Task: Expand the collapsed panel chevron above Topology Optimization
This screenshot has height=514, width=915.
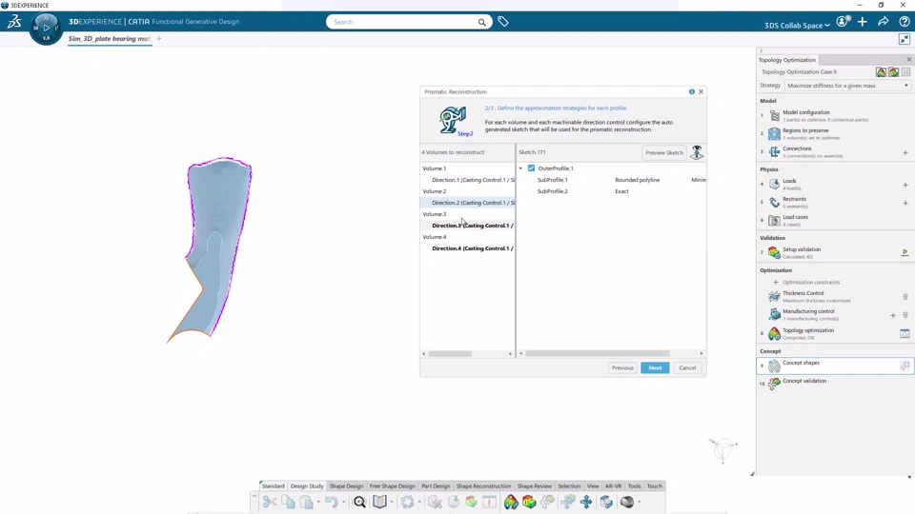Action: tap(761, 50)
